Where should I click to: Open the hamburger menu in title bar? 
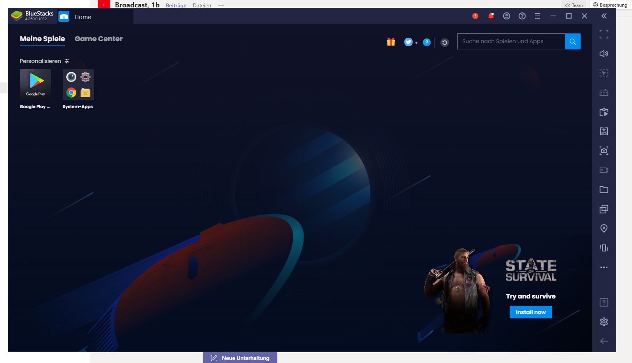pos(537,16)
